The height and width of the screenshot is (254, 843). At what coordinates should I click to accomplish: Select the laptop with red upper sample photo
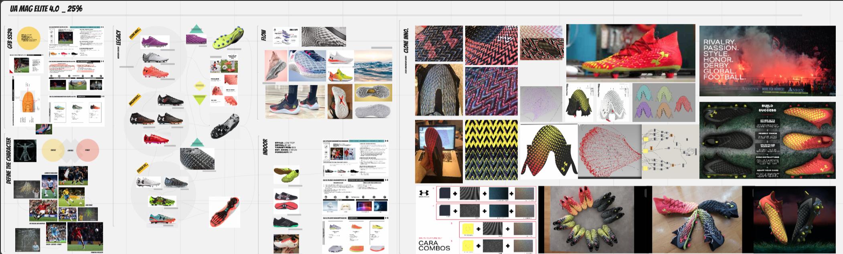coord(439,151)
